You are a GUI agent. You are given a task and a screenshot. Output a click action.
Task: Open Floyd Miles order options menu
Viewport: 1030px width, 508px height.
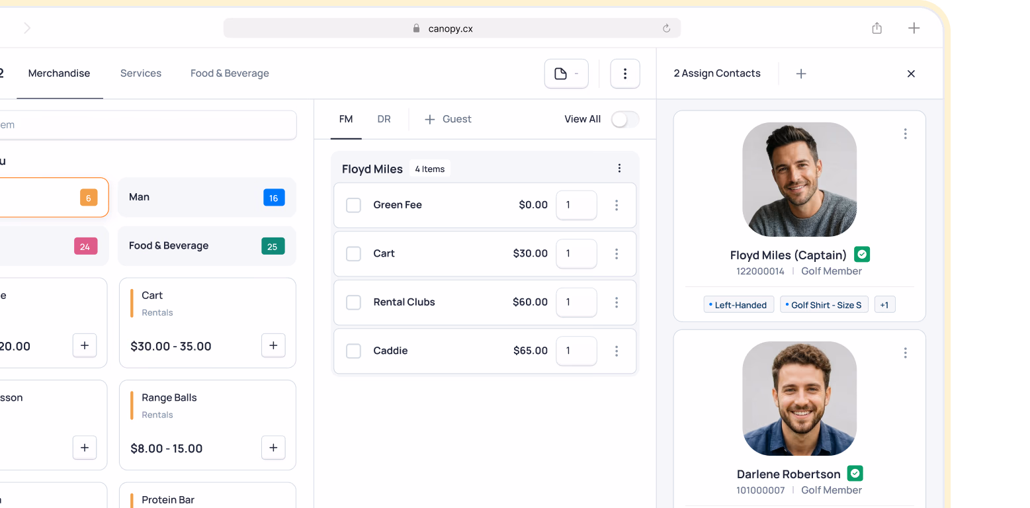(x=619, y=169)
